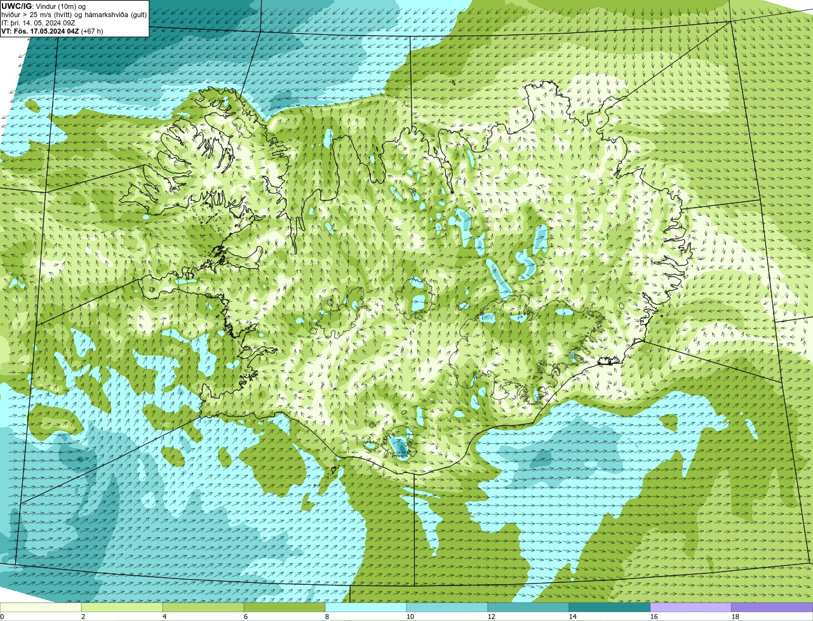Click the purple legend swatch above 18 m/s
The width and height of the screenshot is (813, 621).
point(772,608)
